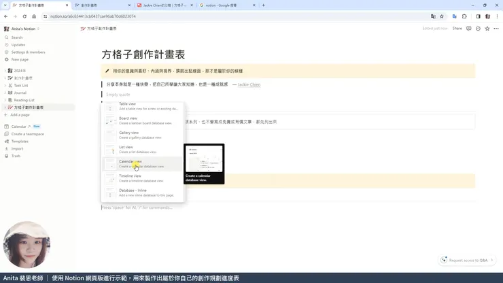The image size is (503, 283).
Task: Bookmark this page with the star
Action: (442, 16)
